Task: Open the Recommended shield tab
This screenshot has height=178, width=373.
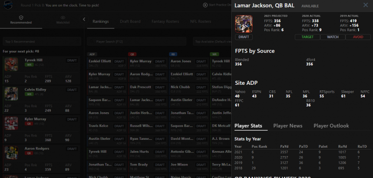Action: pos(21,20)
